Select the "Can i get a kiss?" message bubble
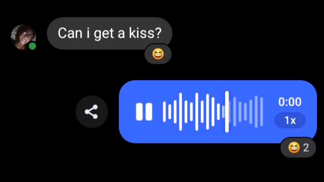 click(109, 33)
